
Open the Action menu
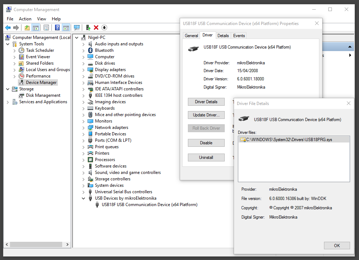pos(25,19)
